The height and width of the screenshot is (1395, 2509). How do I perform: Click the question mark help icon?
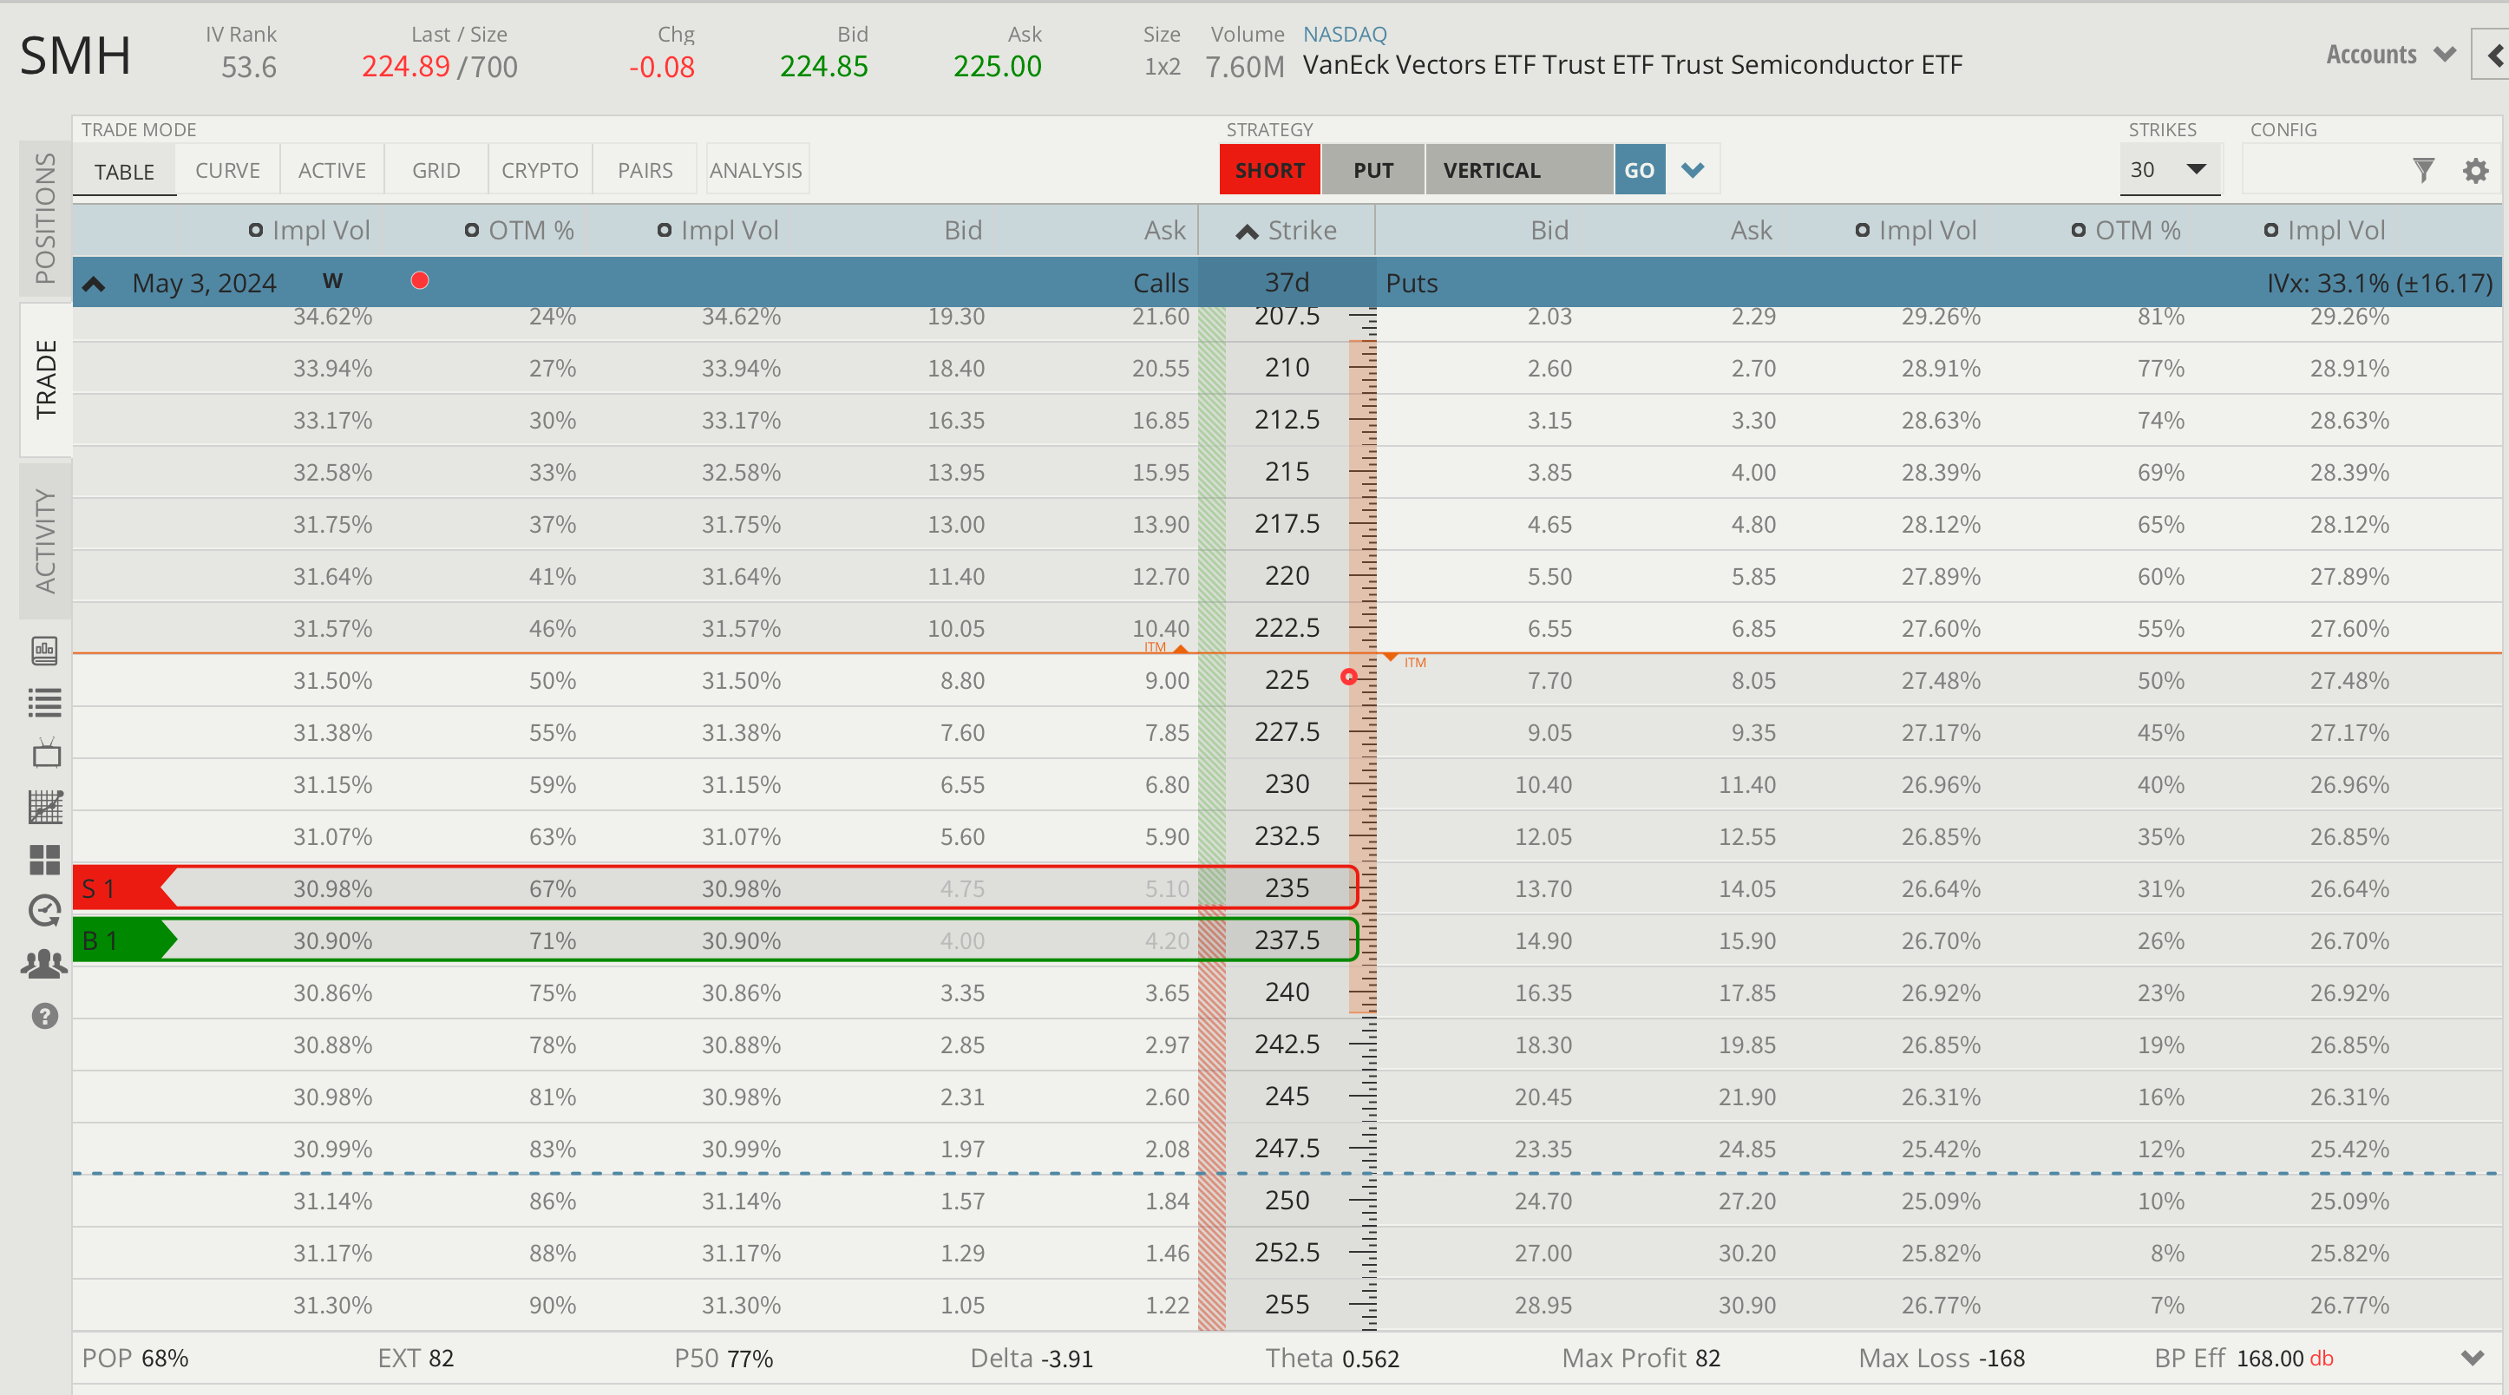(45, 1016)
